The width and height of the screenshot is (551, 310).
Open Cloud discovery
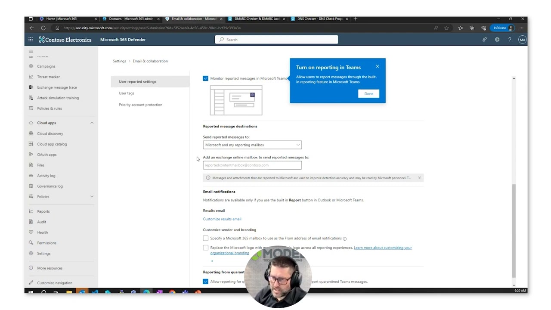[50, 133]
